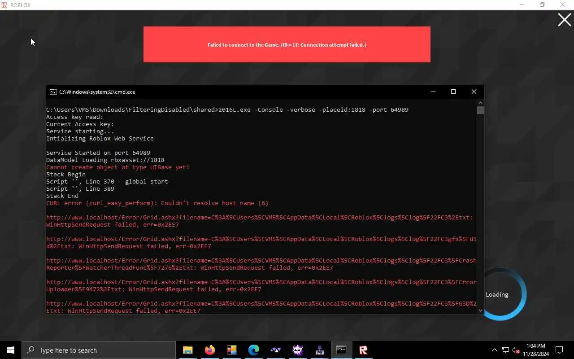Click the cmd.exe vertical scrollbar thumb
This screenshot has height=359, width=574.
[481, 110]
